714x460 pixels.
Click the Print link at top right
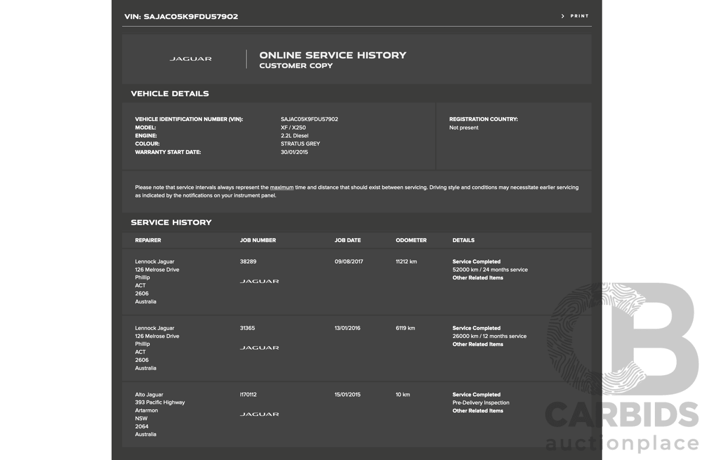[x=579, y=16]
